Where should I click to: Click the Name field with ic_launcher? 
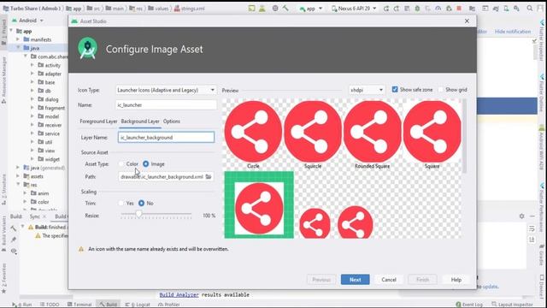[x=166, y=104]
